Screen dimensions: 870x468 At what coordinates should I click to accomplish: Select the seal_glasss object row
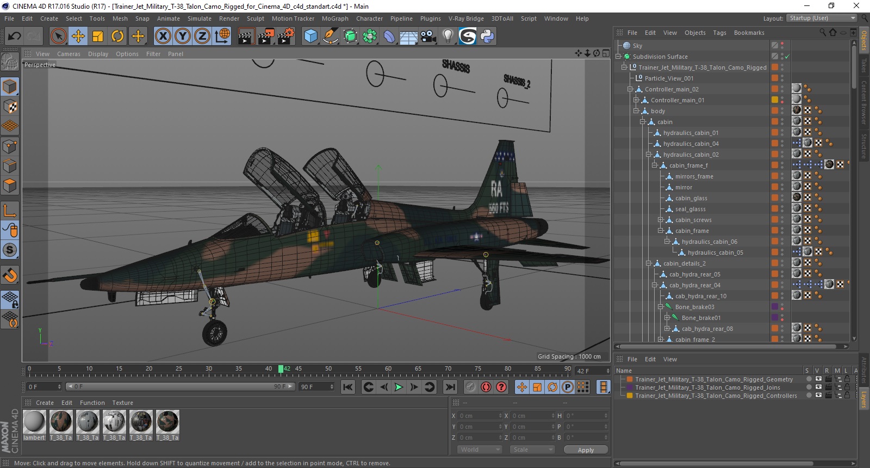(691, 209)
